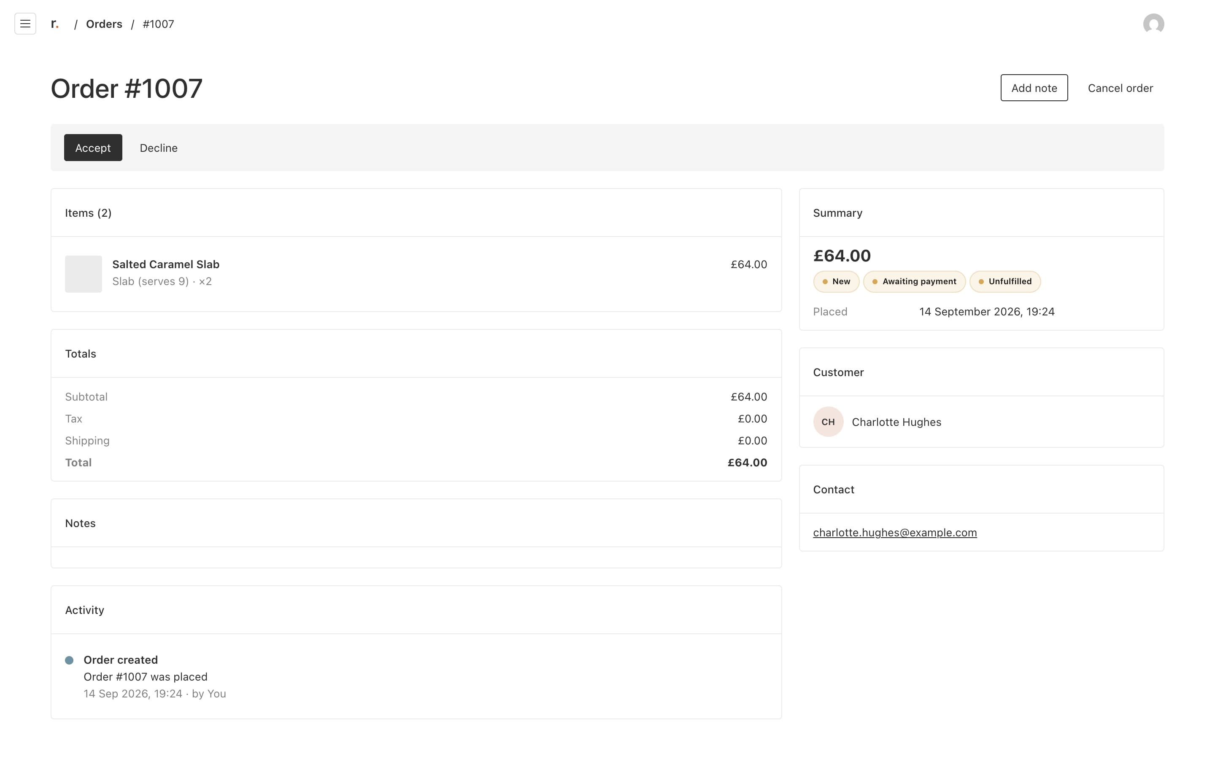
Task: Click the Unfulfilled status badge
Action: [1004, 282]
